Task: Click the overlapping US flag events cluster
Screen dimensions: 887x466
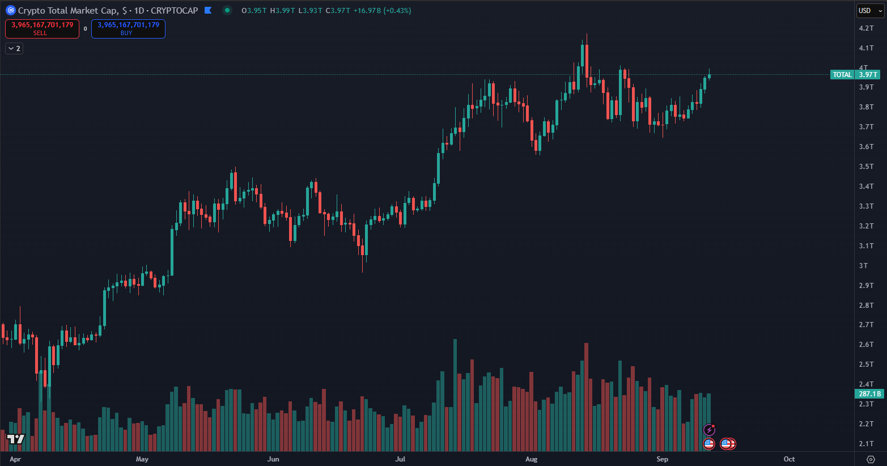Action: tap(728, 444)
